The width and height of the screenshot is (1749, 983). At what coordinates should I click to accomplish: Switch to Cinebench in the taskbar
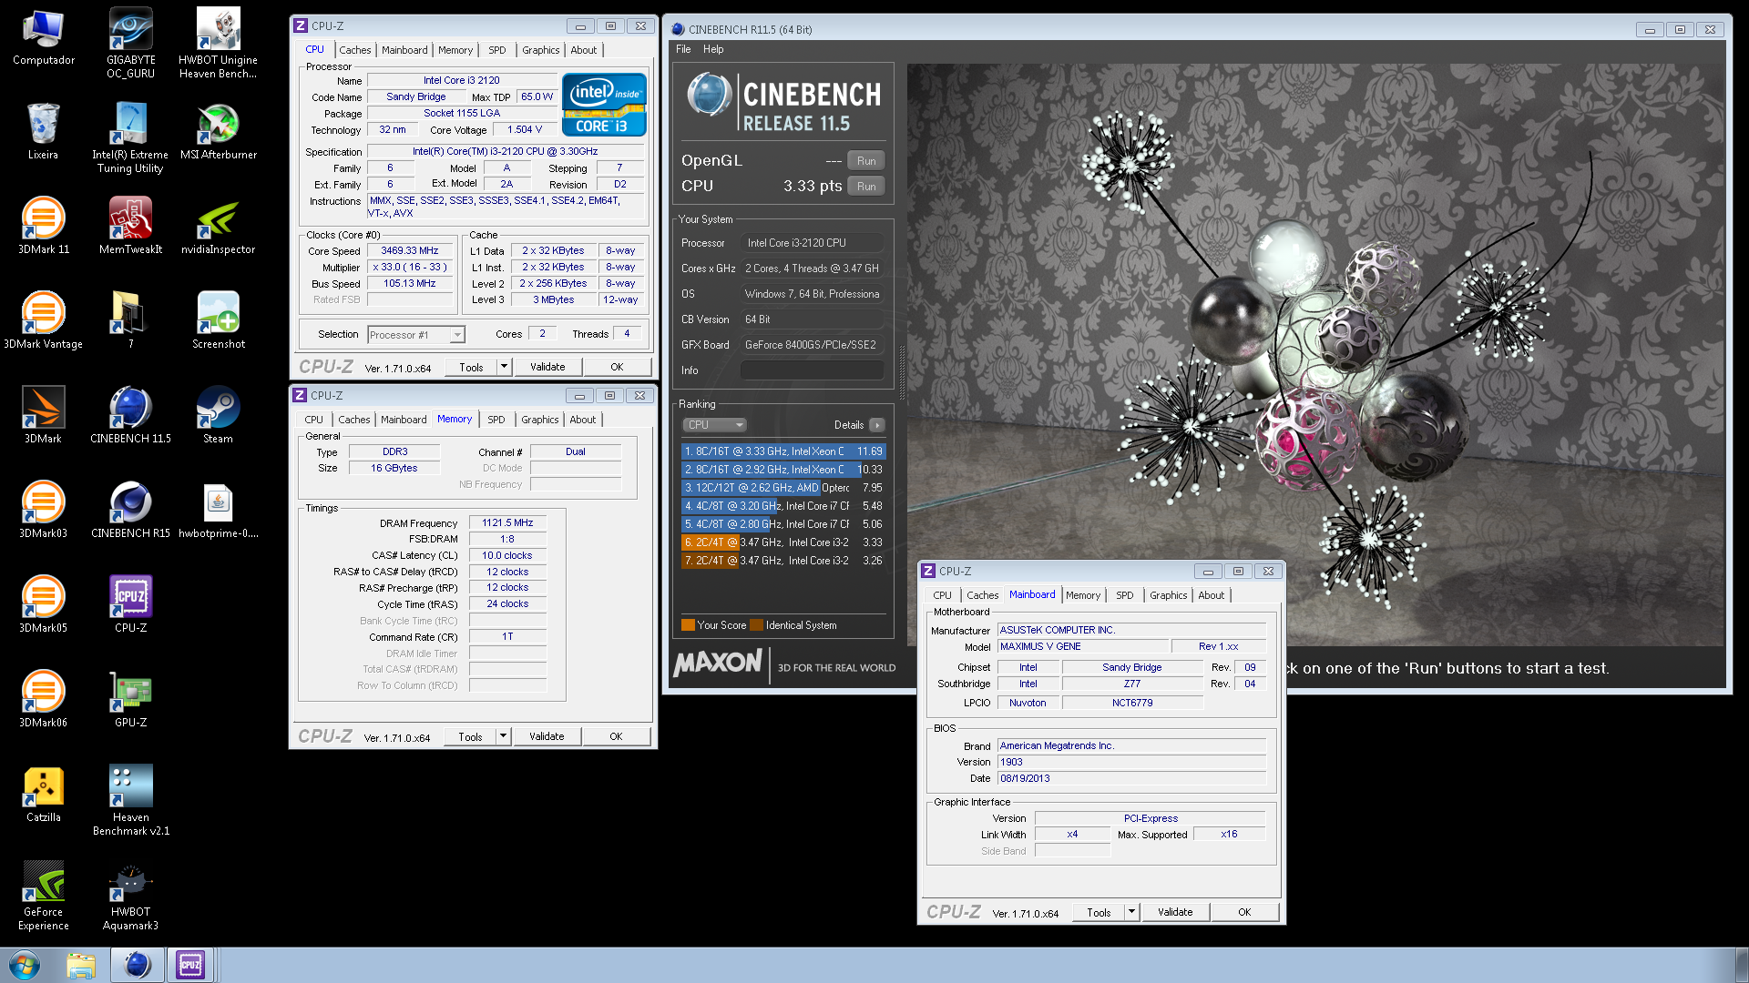click(x=138, y=965)
